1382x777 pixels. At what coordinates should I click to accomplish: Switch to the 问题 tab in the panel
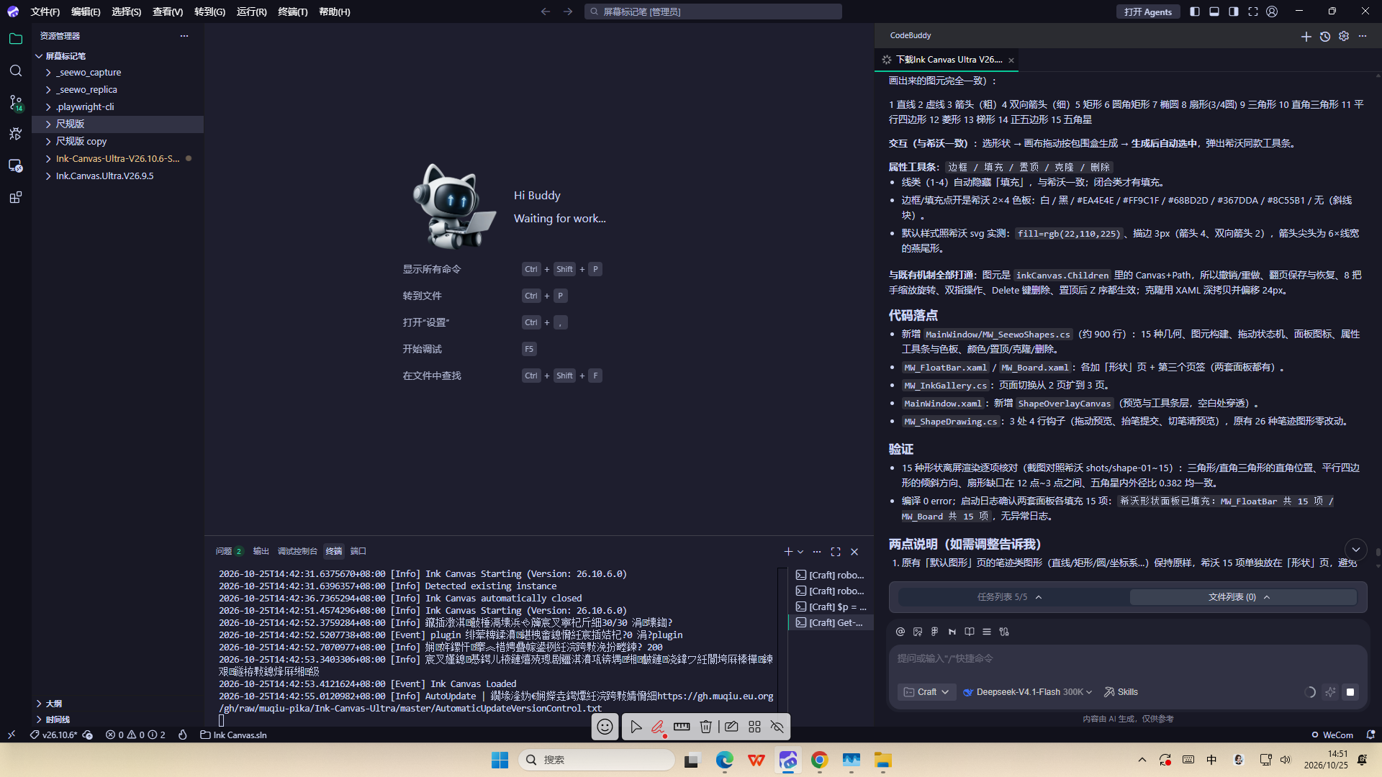pyautogui.click(x=228, y=552)
